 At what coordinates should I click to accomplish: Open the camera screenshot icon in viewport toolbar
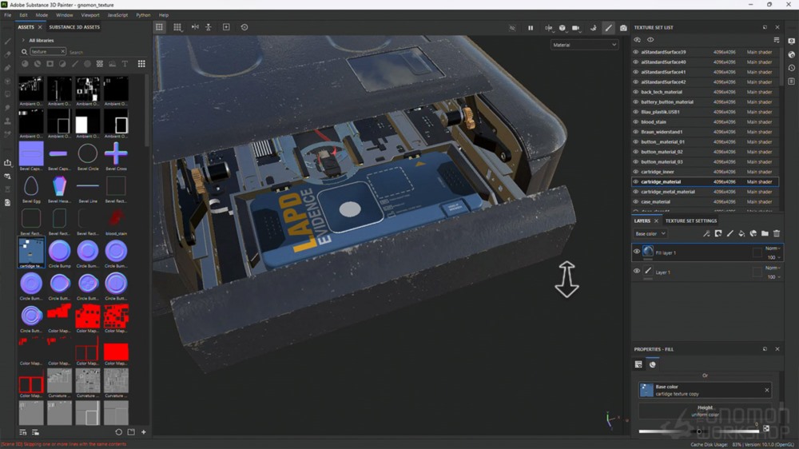[623, 27]
